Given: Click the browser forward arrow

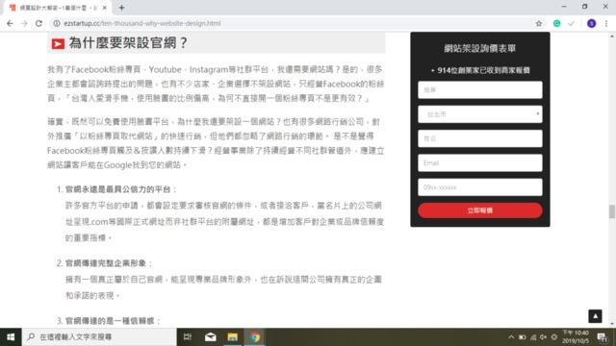Looking at the screenshot, I should [24, 23].
